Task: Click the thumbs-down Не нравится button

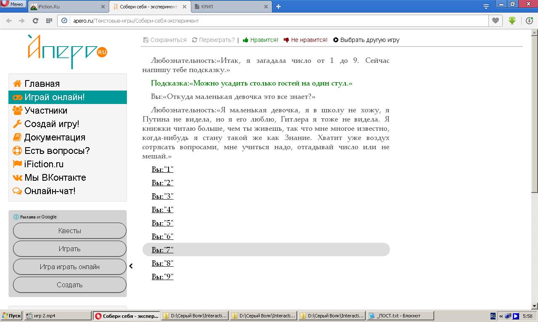Action: (306, 40)
